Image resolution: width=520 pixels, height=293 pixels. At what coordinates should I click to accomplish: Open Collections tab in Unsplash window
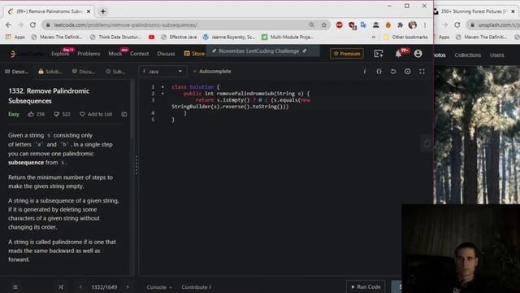(468, 55)
